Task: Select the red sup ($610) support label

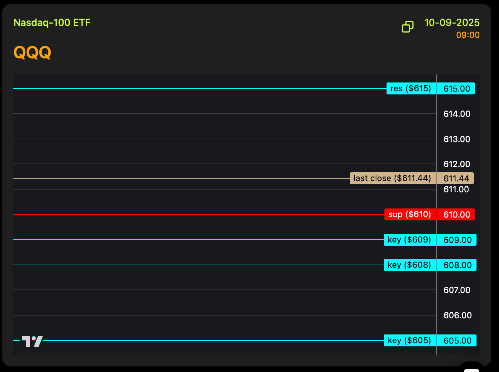Action: pos(410,214)
